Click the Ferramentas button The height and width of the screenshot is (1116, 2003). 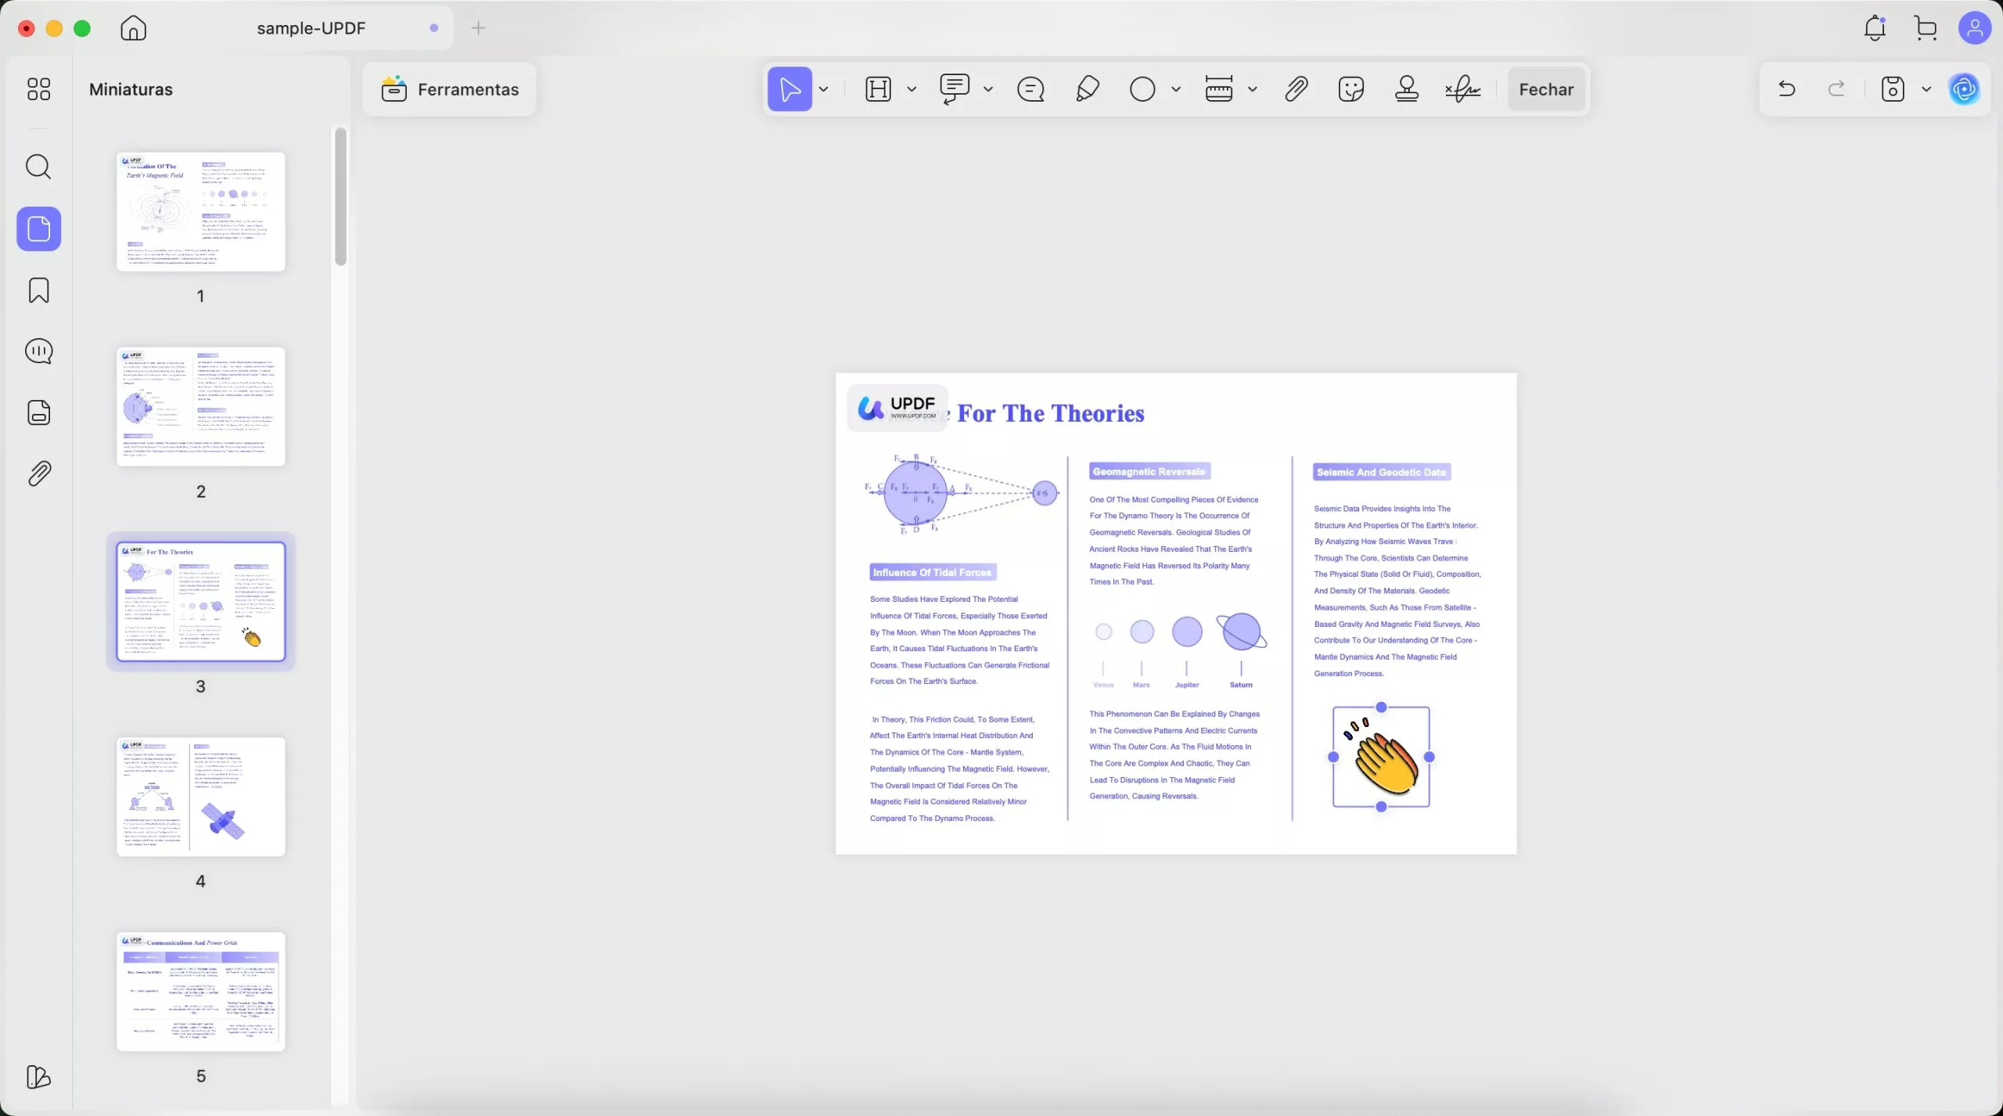pyautogui.click(x=450, y=89)
